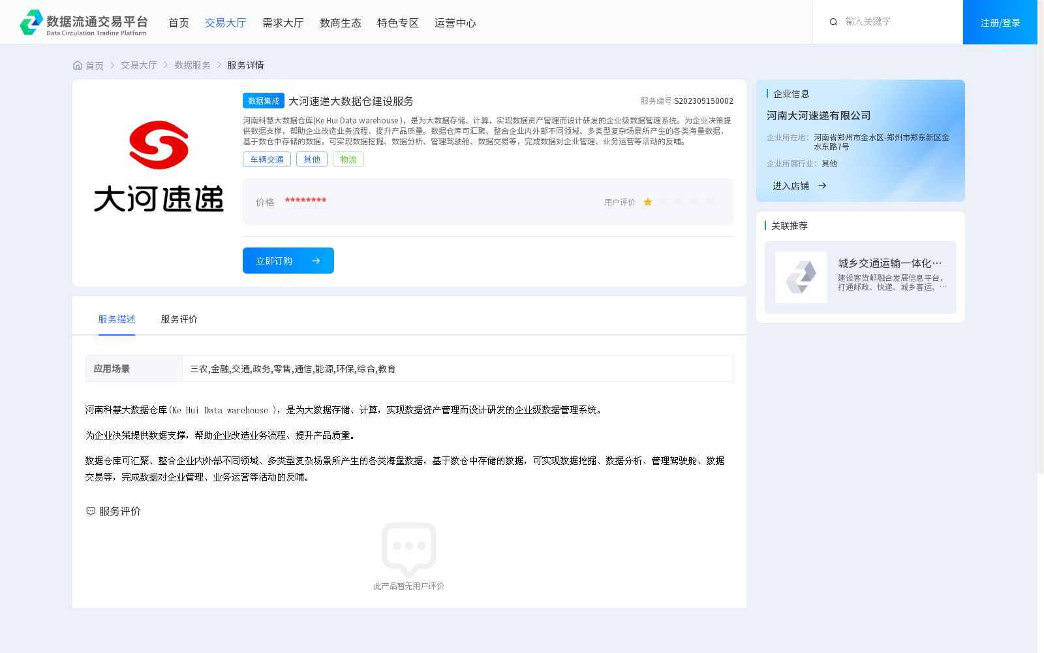Viewport: 1044px width, 653px height.
Task: Click the 数据集成 category badge
Action: [x=264, y=101]
